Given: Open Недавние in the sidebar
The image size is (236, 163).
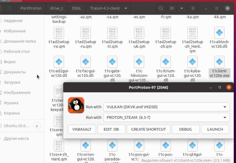Looking at the screenshot, I should pos(13,21).
